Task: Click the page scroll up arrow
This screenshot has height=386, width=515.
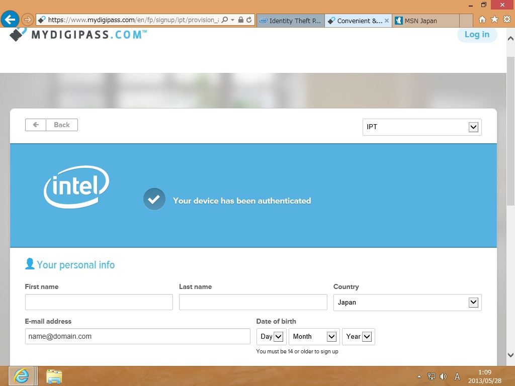Action: (511, 39)
